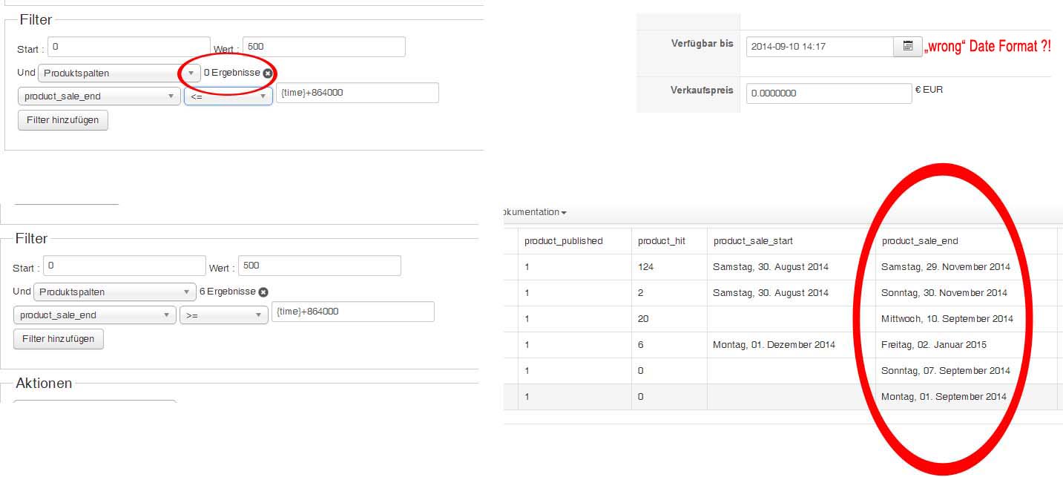
Task: Remove the filter showing 0 Ergebnisse
Action: click(268, 73)
